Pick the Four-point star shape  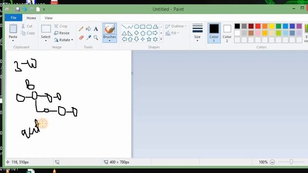142,39
